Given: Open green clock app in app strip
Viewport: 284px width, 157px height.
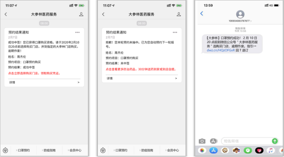Looking at the screenshot, I should pos(248,150).
